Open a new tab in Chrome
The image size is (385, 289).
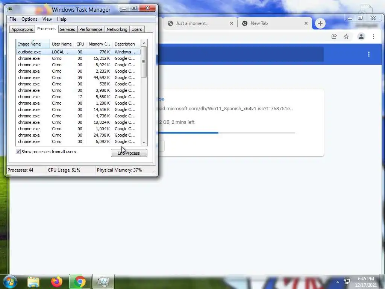click(x=320, y=23)
